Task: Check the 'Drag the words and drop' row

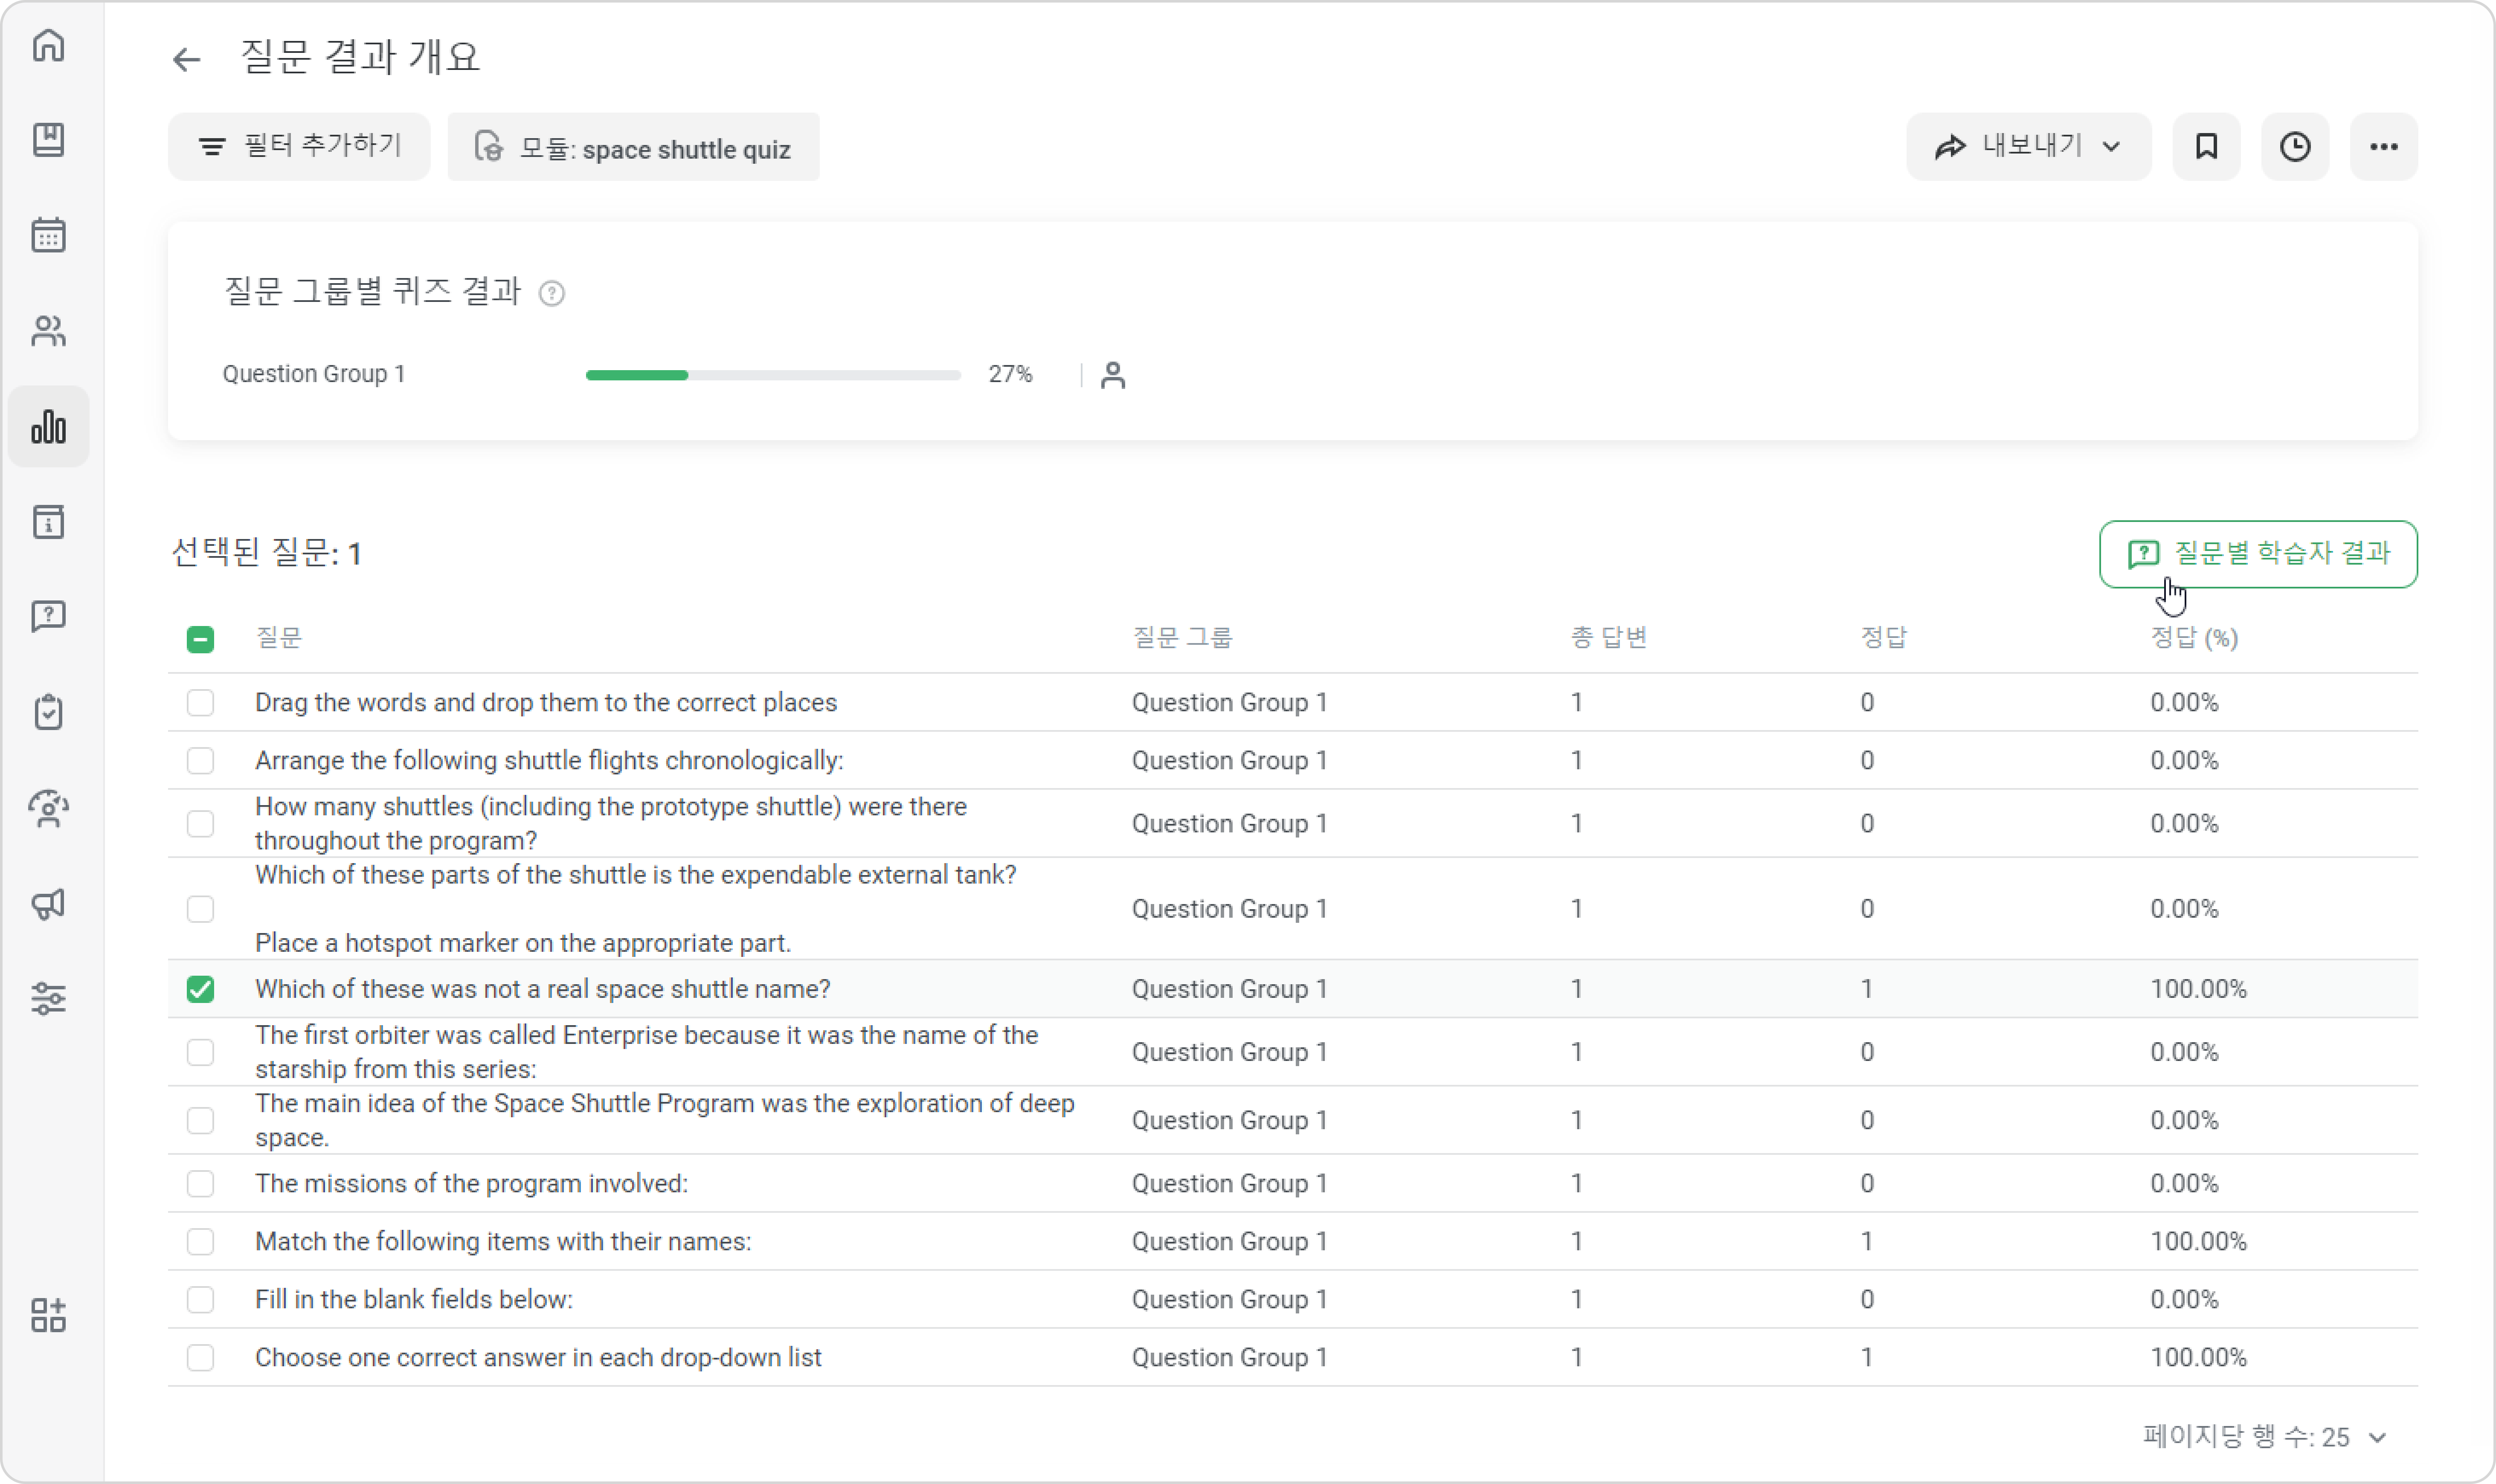Action: [200, 703]
